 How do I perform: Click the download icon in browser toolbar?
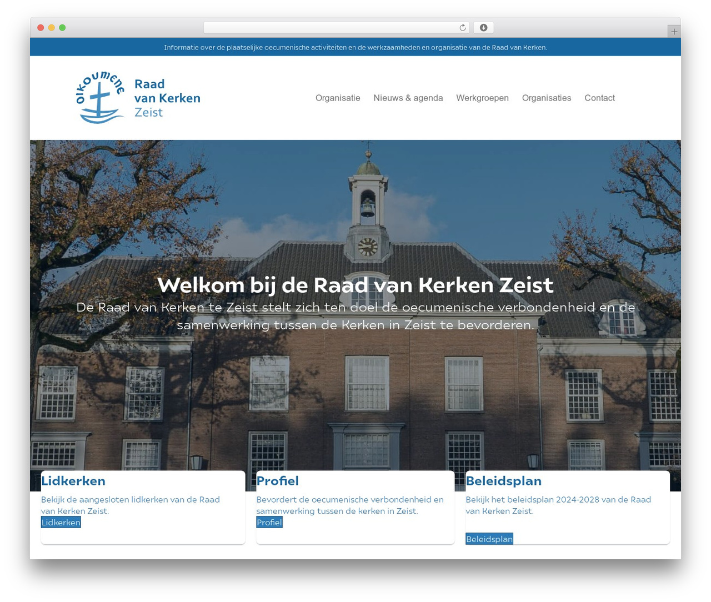pyautogui.click(x=483, y=28)
